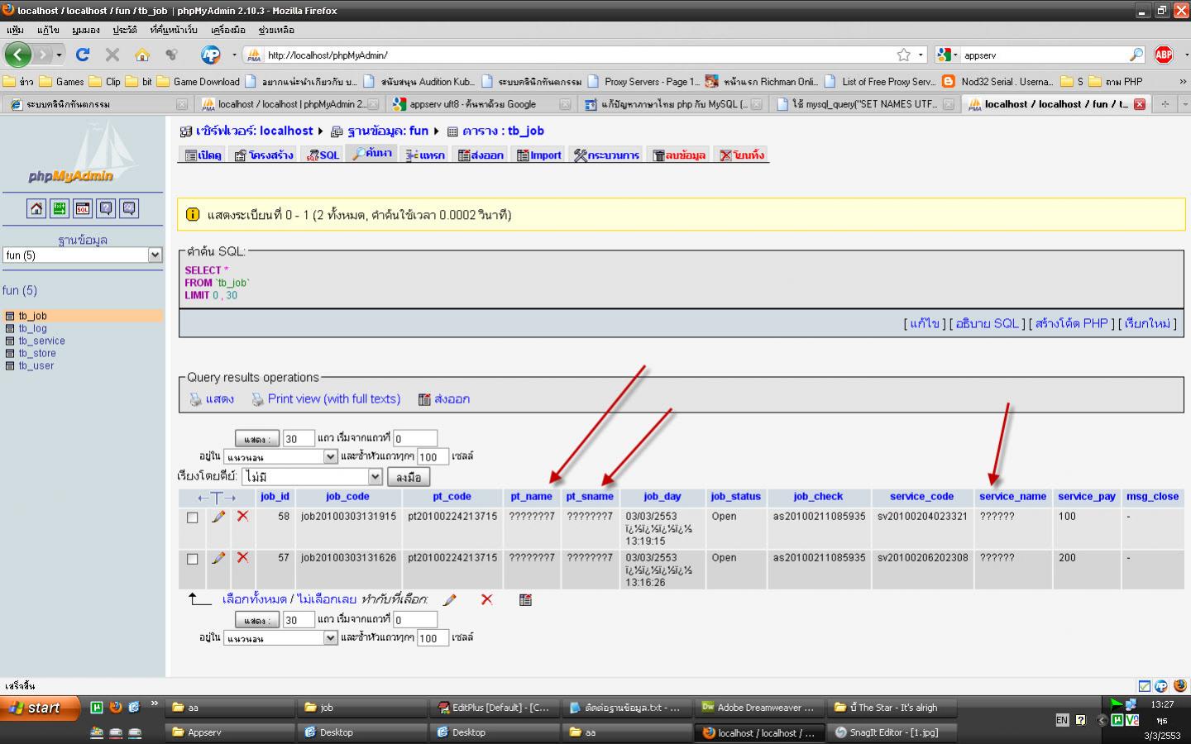The height and width of the screenshot is (744, 1191).
Task: Click the phpMyAdmin home icon in sidebar
Action: click(36, 208)
